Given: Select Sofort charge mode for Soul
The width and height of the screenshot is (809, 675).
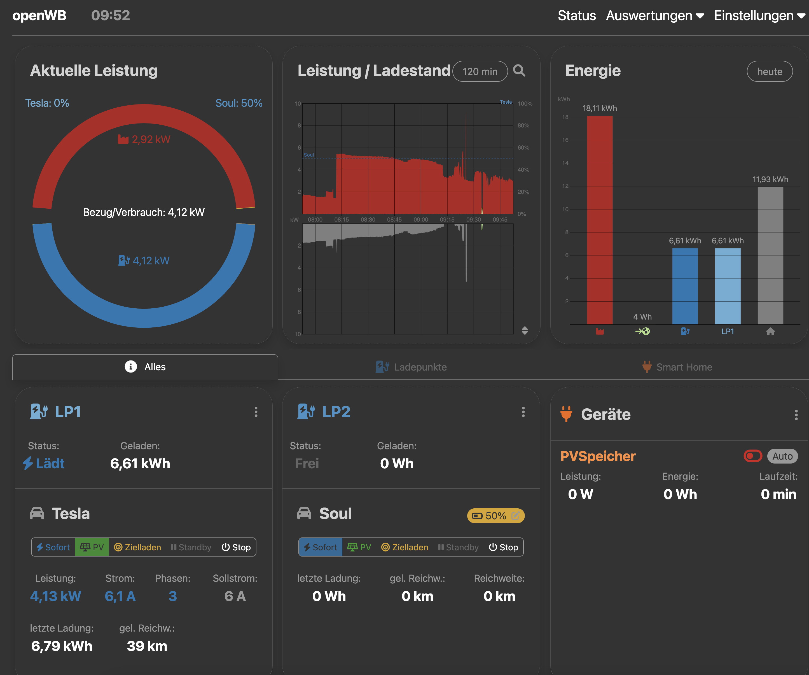Looking at the screenshot, I should point(320,547).
